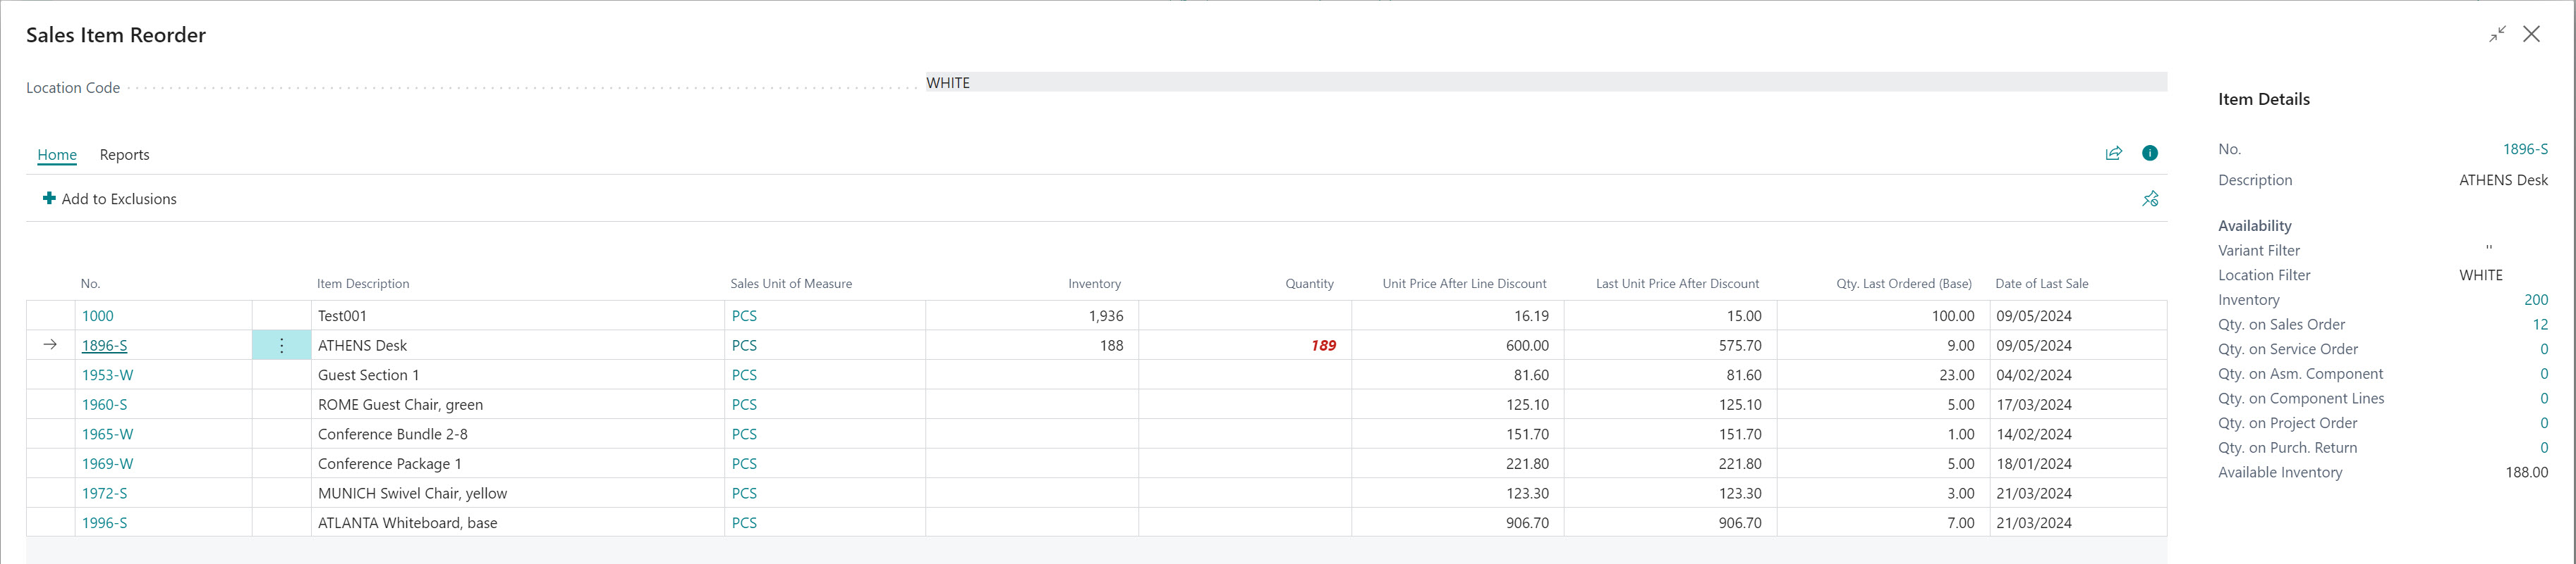Select the row arrow indicator for 1896-S
The width and height of the screenshot is (2576, 564).
pyautogui.click(x=50, y=346)
